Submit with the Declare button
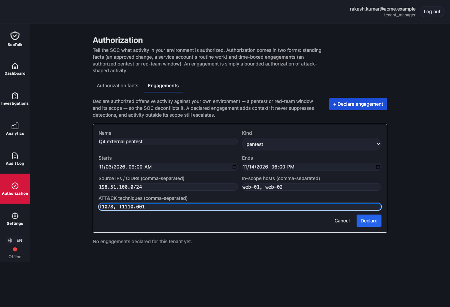Image resolution: width=450 pixels, height=307 pixels. pyautogui.click(x=369, y=221)
